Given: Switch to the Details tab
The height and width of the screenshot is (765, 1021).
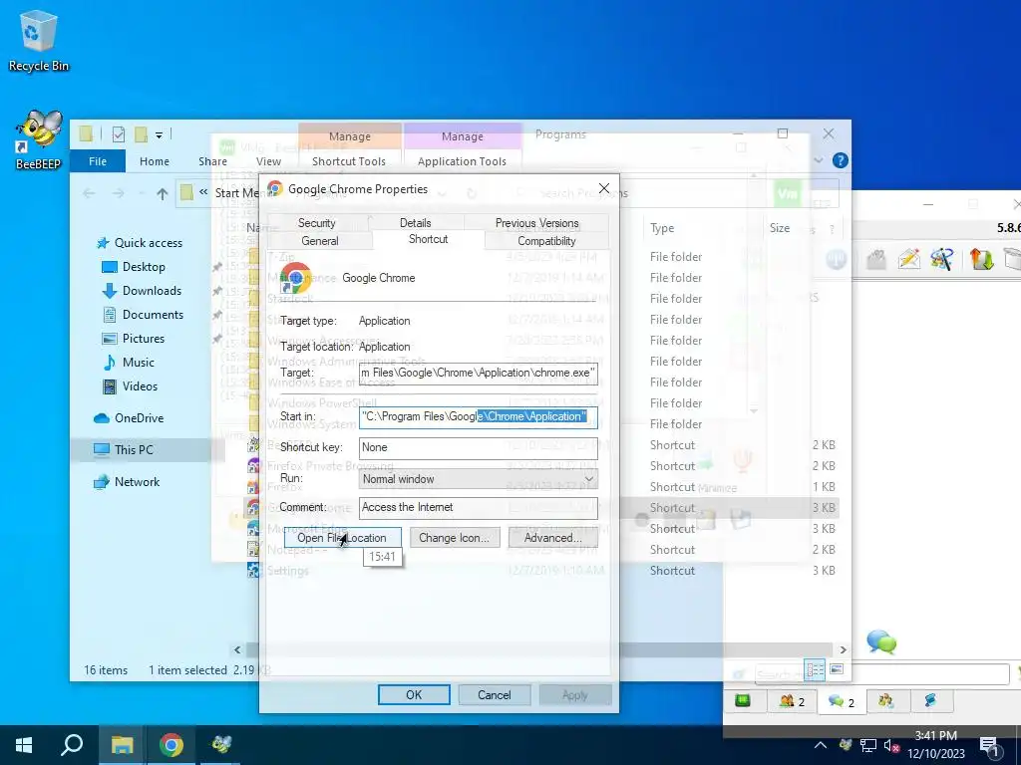Looking at the screenshot, I should 415,222.
